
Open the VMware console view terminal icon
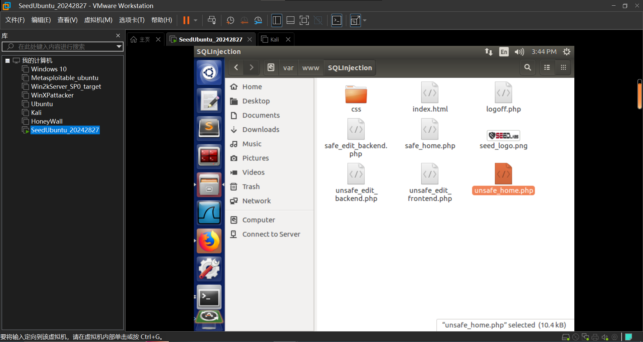[x=337, y=20]
